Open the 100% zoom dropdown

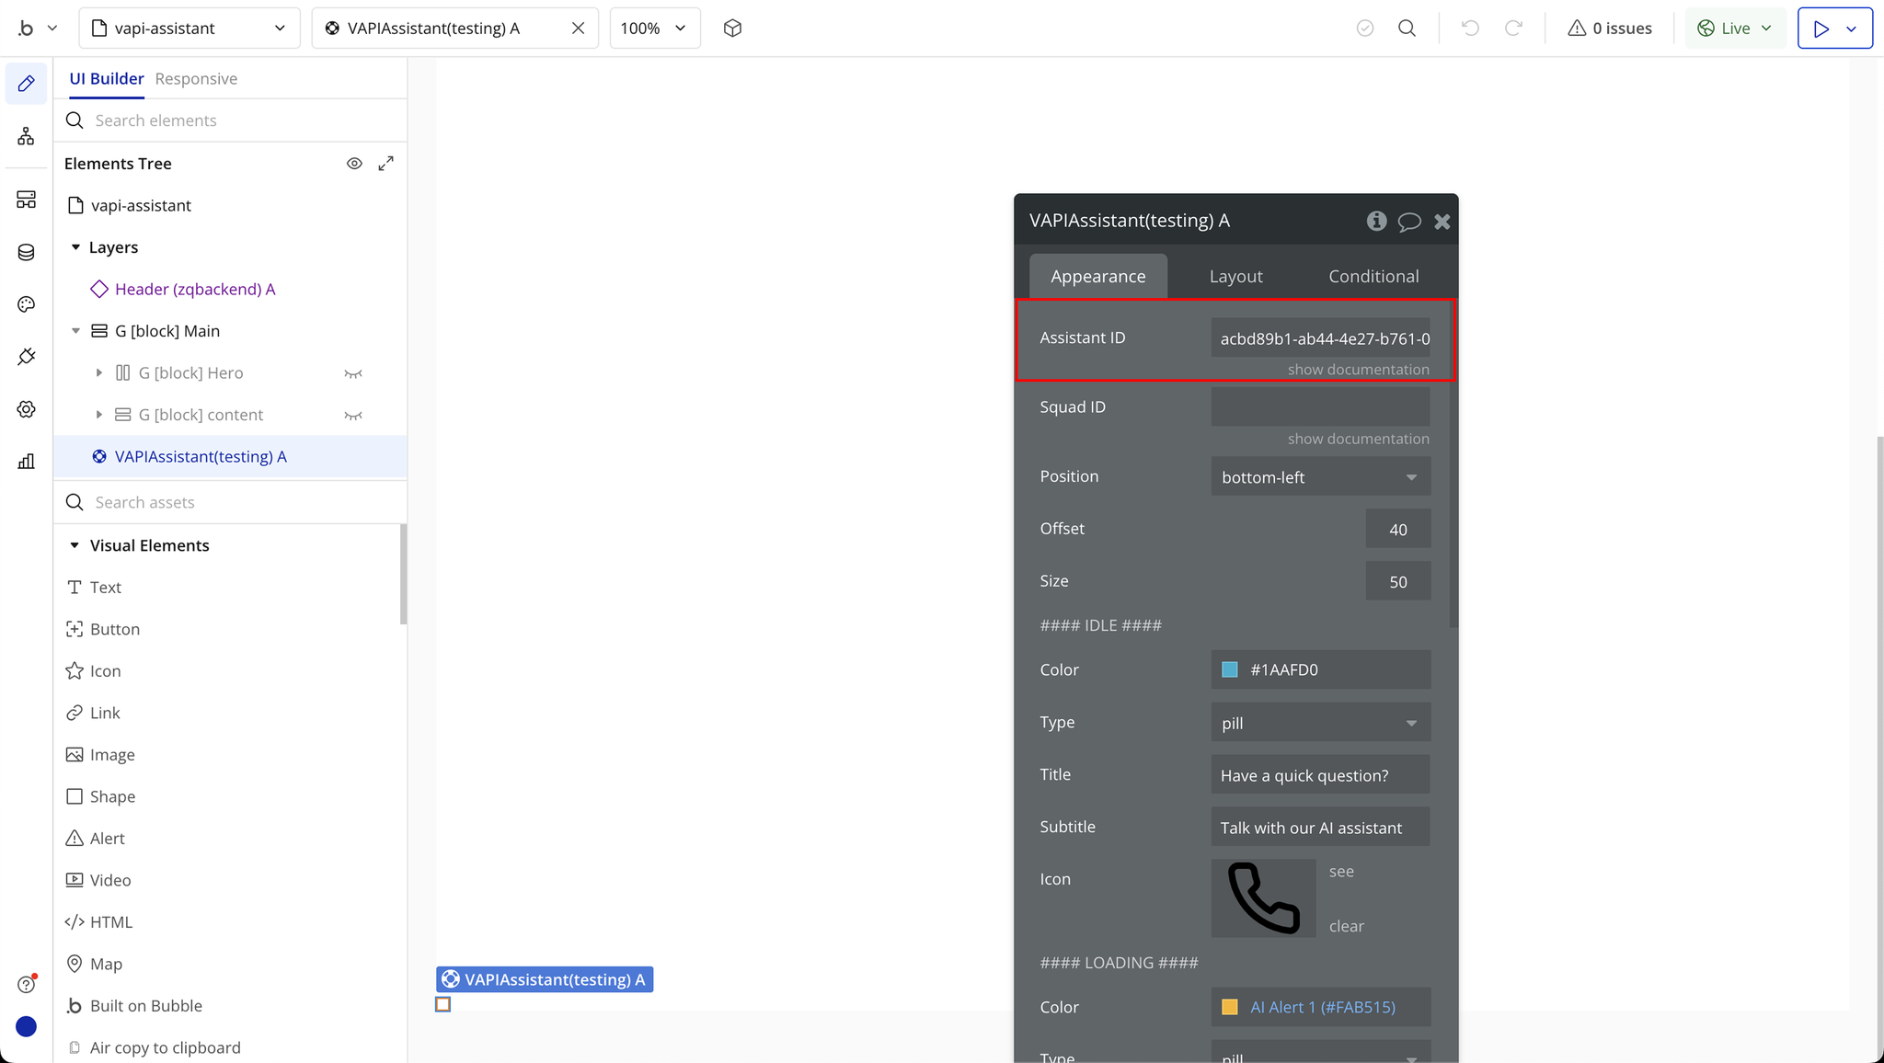point(654,29)
